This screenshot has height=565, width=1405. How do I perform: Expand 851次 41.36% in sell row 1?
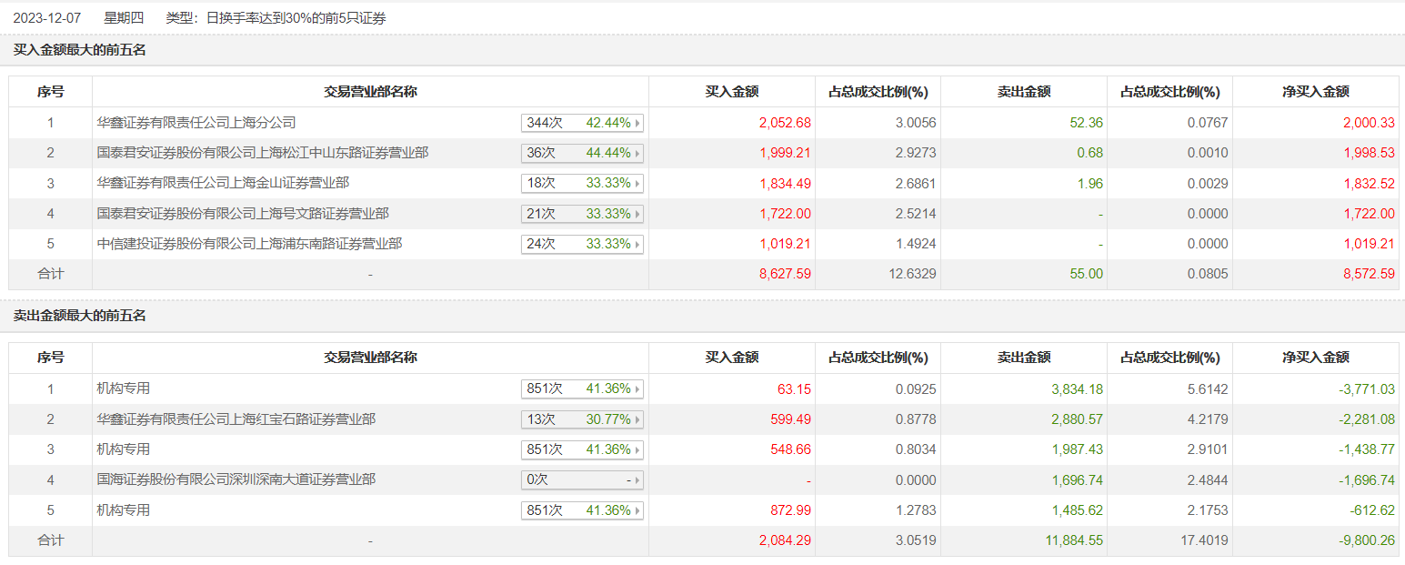582,389
